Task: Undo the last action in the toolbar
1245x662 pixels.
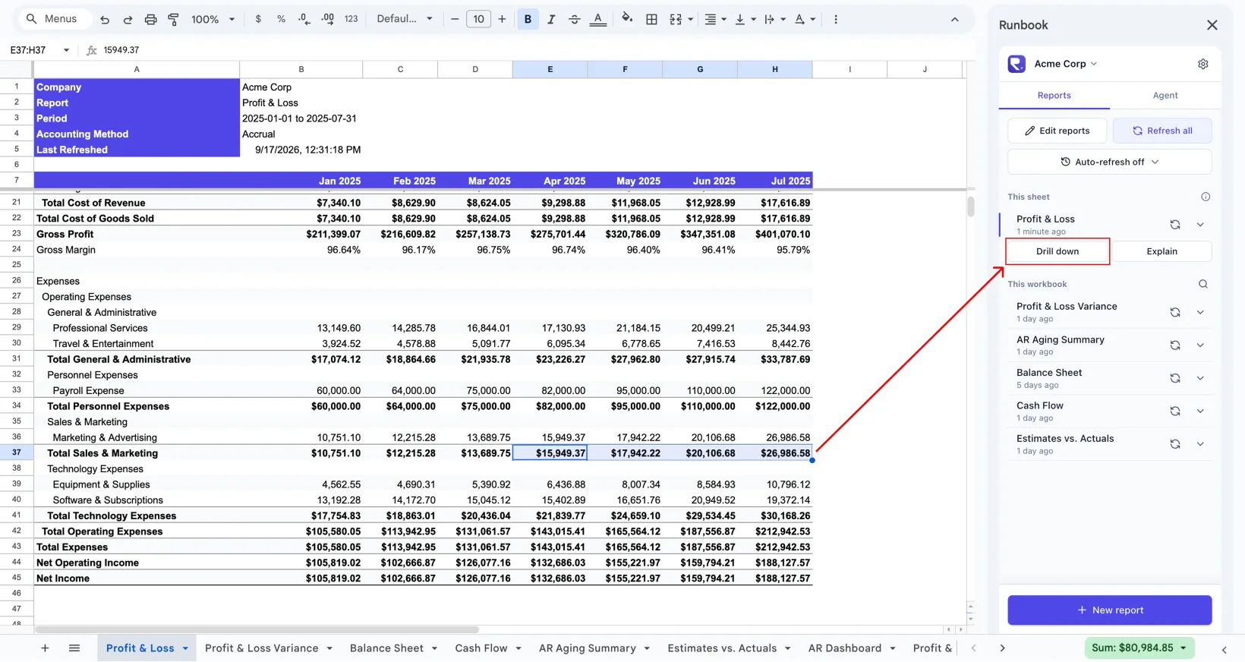Action: 105,19
